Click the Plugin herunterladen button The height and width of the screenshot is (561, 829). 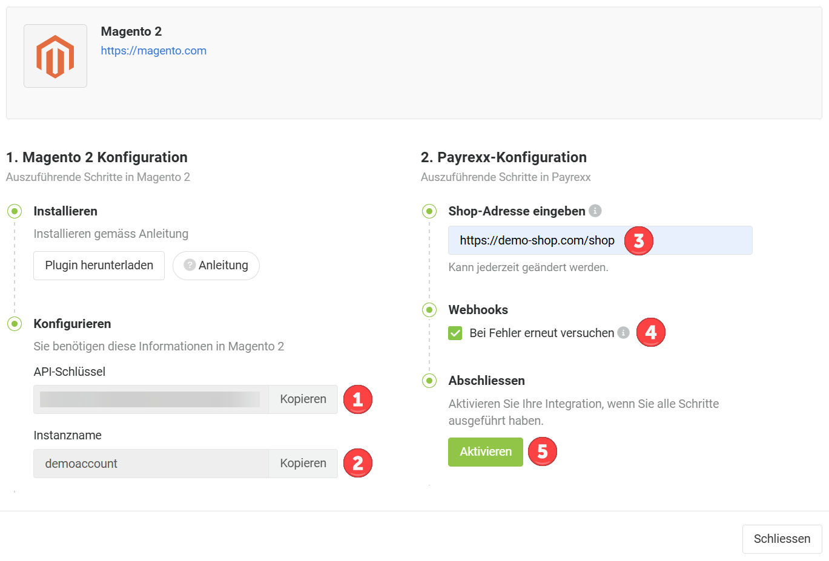[99, 266]
